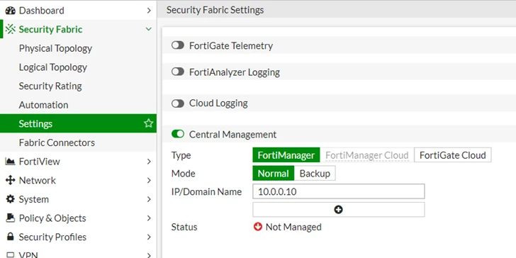The image size is (516, 258).
Task: Click the VPN monitor icon
Action: click(x=10, y=255)
